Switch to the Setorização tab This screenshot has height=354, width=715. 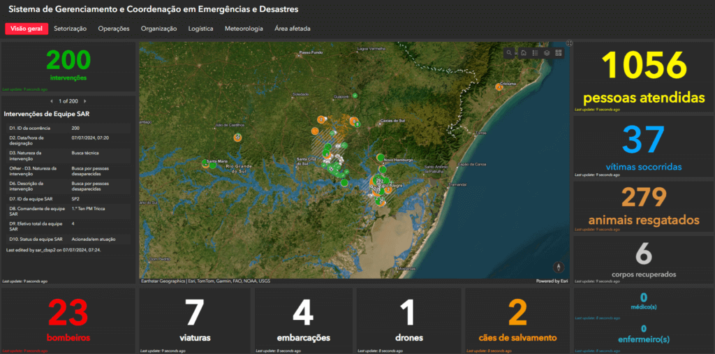coord(71,29)
